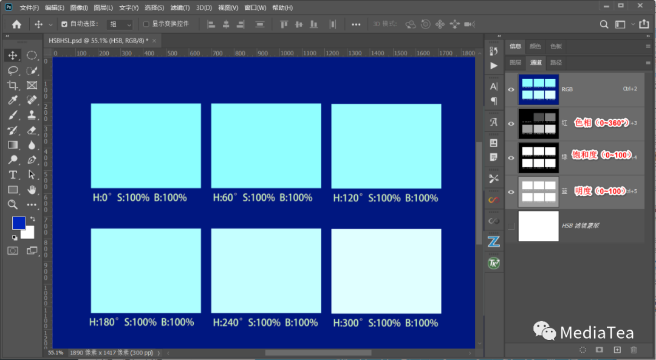Hide the 蓝 channel eye icon

(x=511, y=192)
